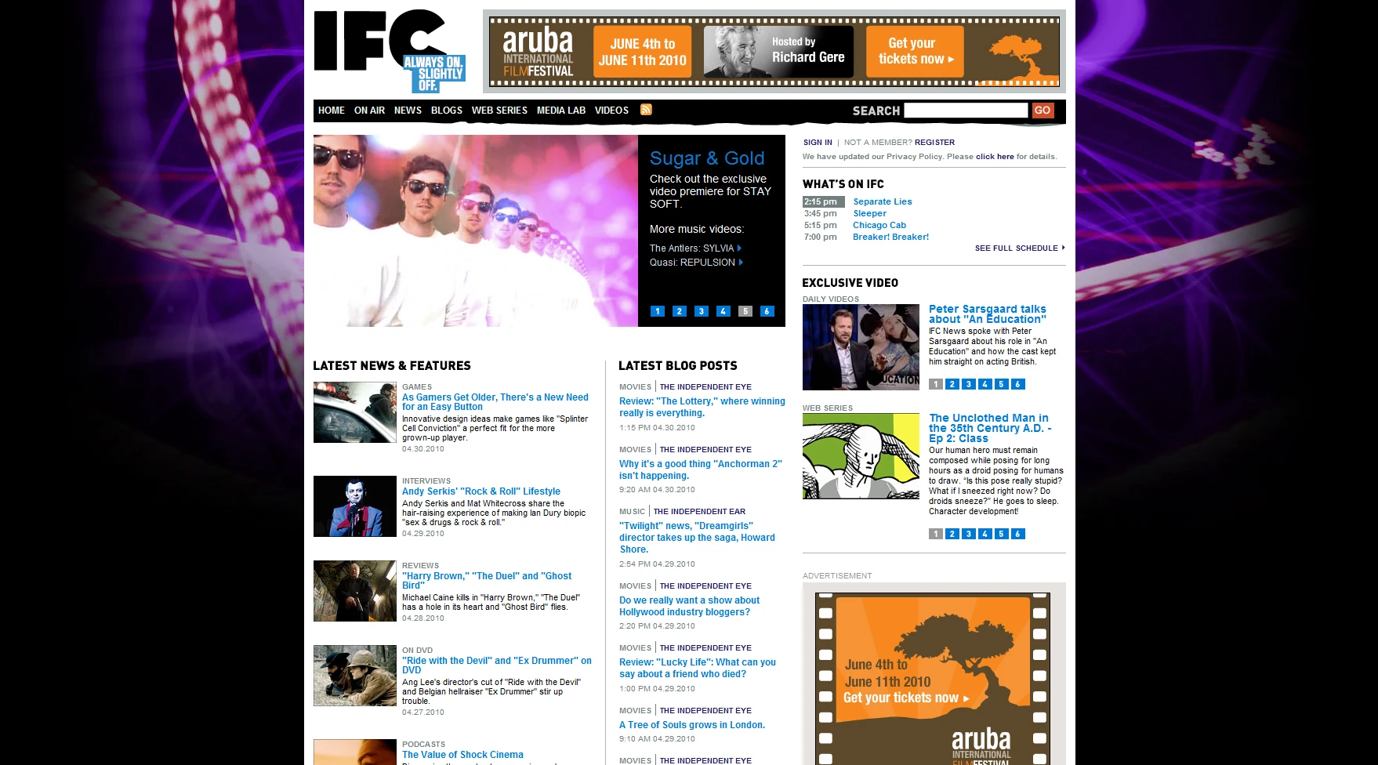1378x765 pixels.
Task: Switch to the BLOGS section tab
Action: click(x=447, y=111)
